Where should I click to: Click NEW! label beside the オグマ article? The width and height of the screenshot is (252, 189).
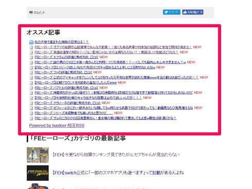coord(197,47)
